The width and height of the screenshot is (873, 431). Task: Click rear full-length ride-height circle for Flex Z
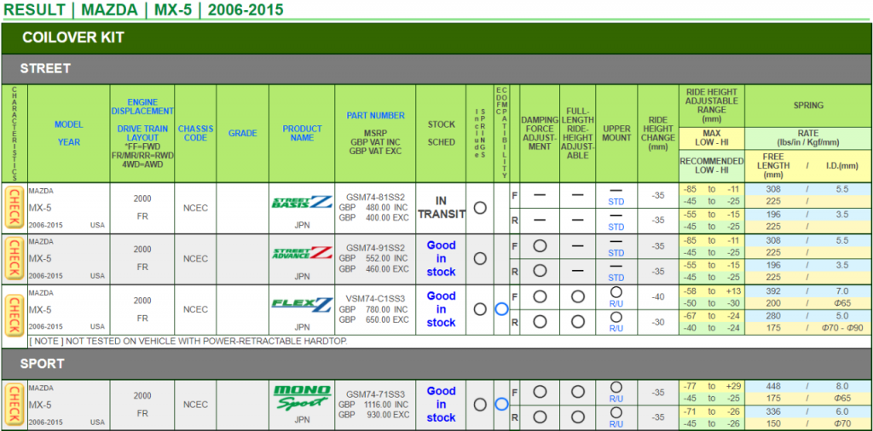point(578,321)
